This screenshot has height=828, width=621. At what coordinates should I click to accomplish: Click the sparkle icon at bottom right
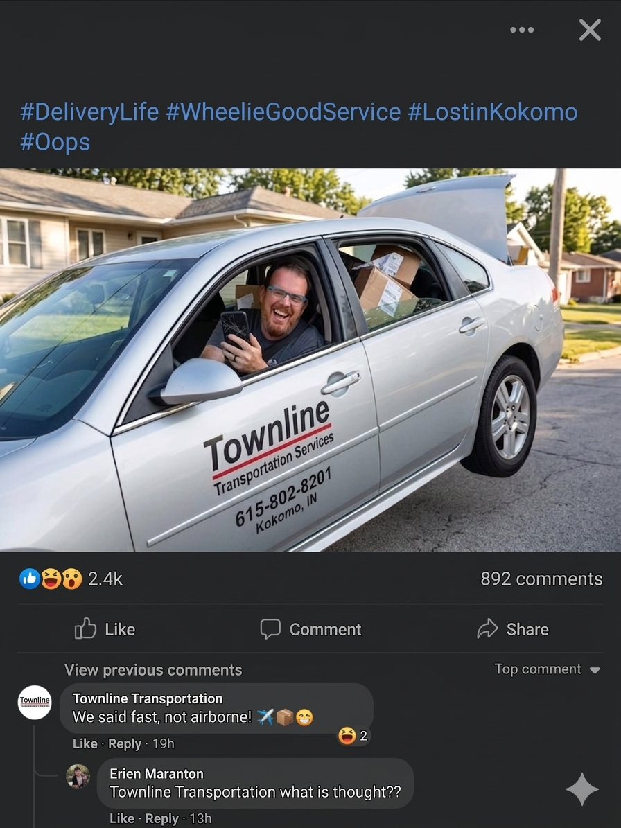[x=582, y=789]
